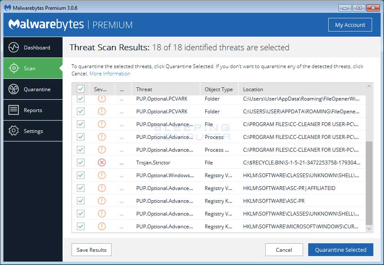The height and width of the screenshot is (265, 384).
Task: Expand details via ellipsis next to Trojan.Strictor
Action: click(x=122, y=162)
